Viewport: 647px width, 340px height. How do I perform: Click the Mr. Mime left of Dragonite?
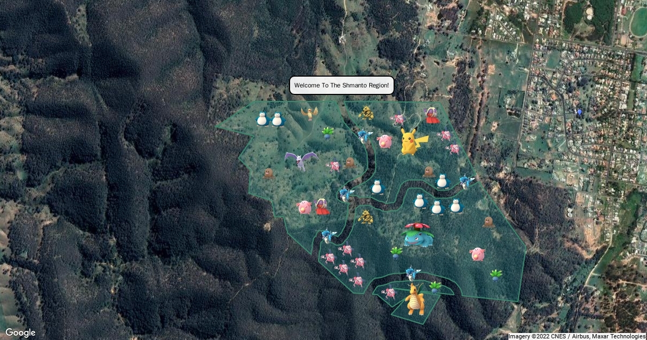tap(388, 293)
